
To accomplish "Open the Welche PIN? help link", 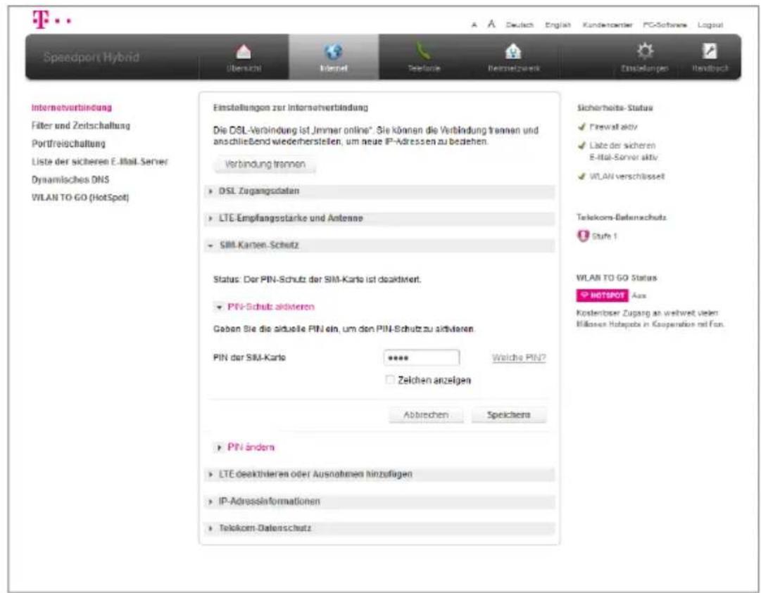I will tap(519, 358).
